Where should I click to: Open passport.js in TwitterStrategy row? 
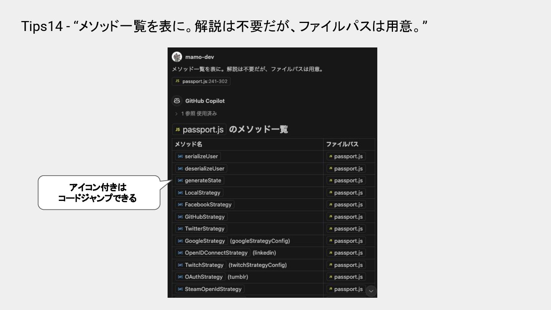(x=346, y=228)
